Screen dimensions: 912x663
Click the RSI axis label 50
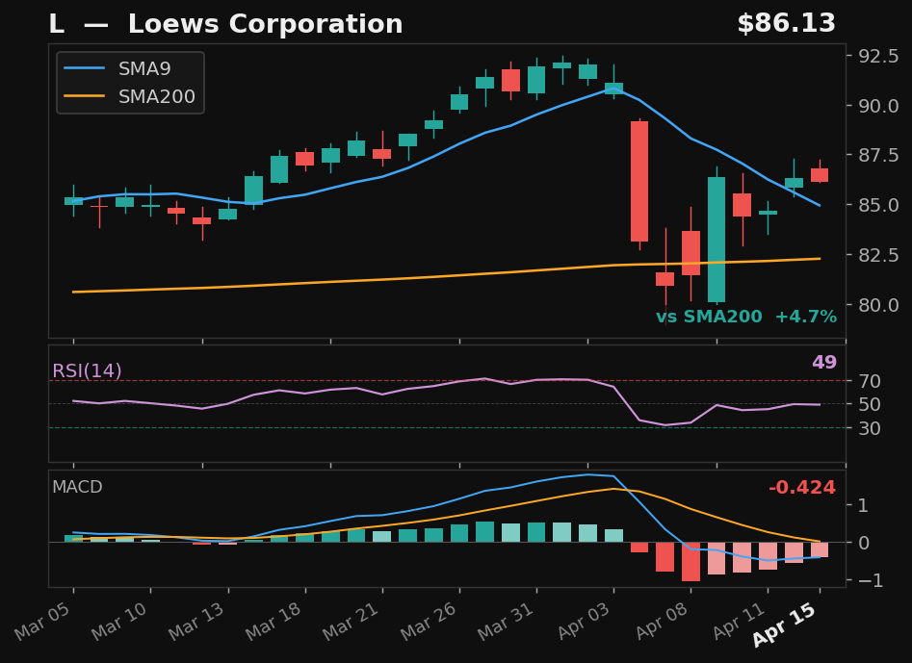coord(870,404)
